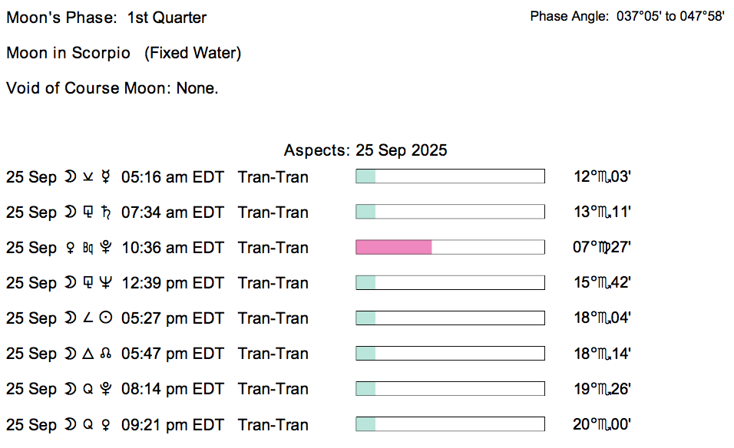The width and height of the screenshot is (734, 448).
Task: Click the Moon crescent glyph in the 09:21 pm row
Action: [71, 424]
